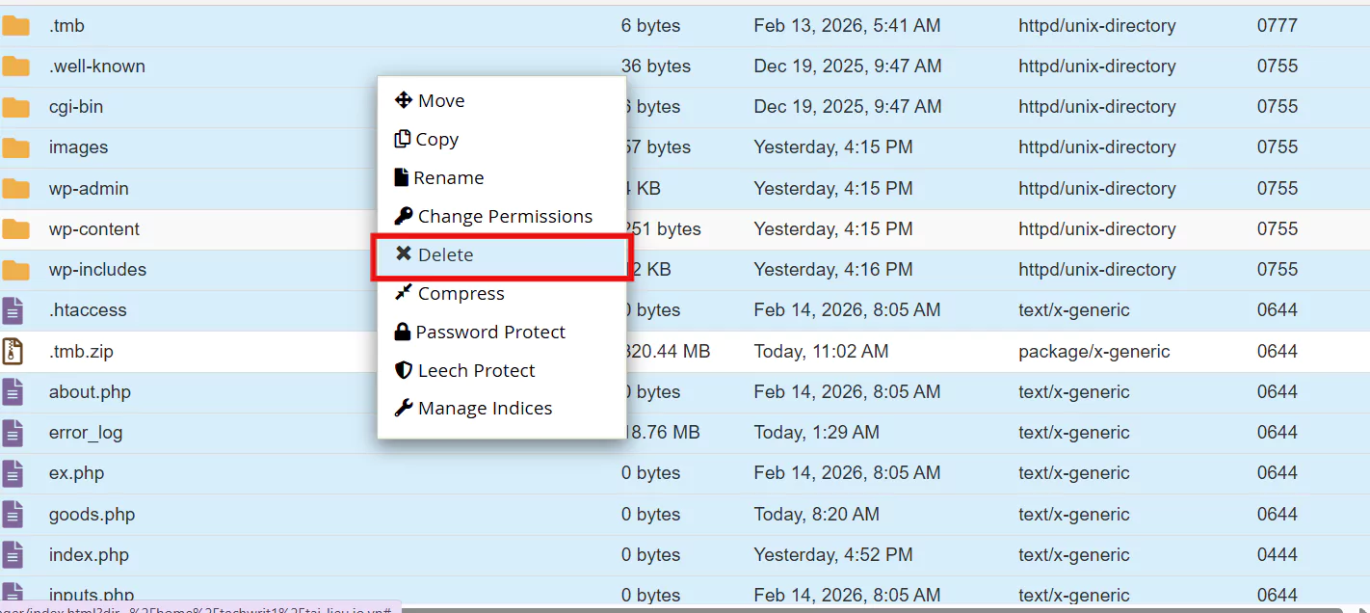Screen dimensions: 1370x613
Task: Click the .tmb folder icon
Action: point(15,26)
